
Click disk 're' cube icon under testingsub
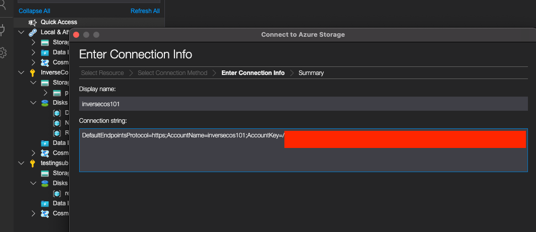click(57, 193)
